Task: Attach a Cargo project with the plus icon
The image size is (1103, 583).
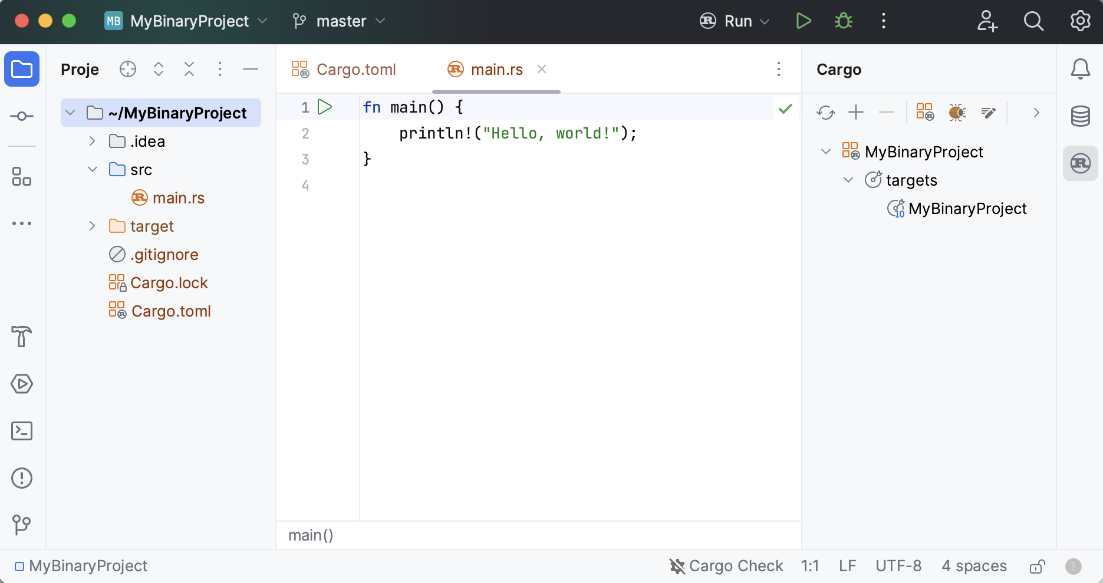Action: pyautogui.click(x=856, y=112)
